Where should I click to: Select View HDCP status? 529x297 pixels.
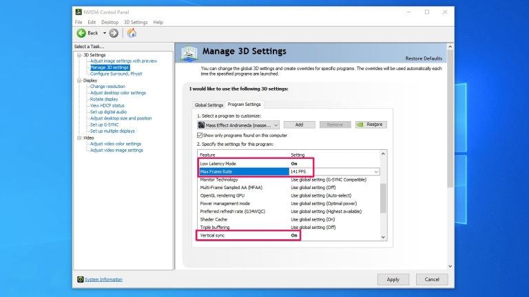107,106
